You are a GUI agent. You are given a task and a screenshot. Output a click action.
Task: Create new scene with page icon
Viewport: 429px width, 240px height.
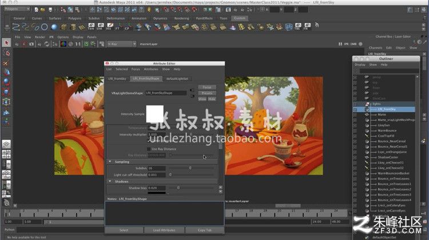[36, 10]
